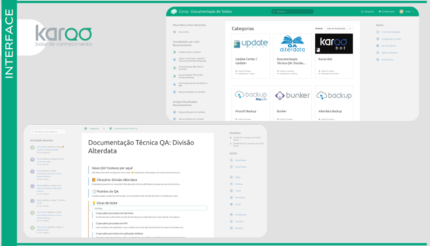Click the Criar Nova Categoria plus icon

coord(378,32)
